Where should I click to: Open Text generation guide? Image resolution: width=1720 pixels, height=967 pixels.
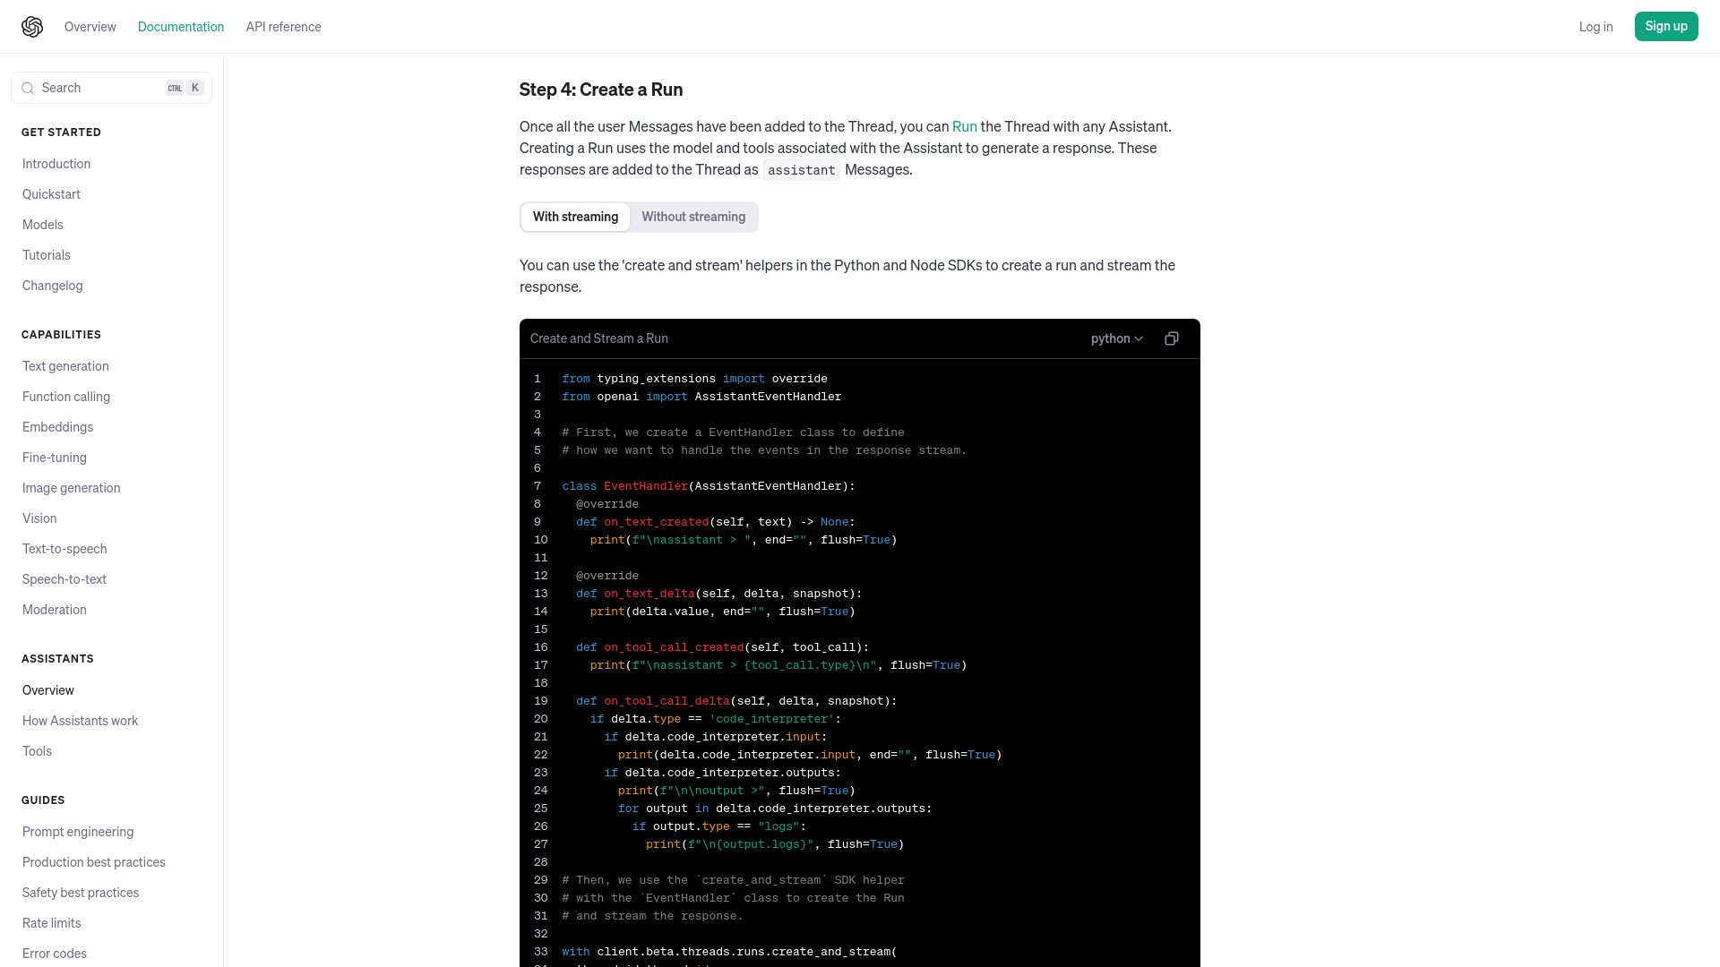pyautogui.click(x=65, y=366)
